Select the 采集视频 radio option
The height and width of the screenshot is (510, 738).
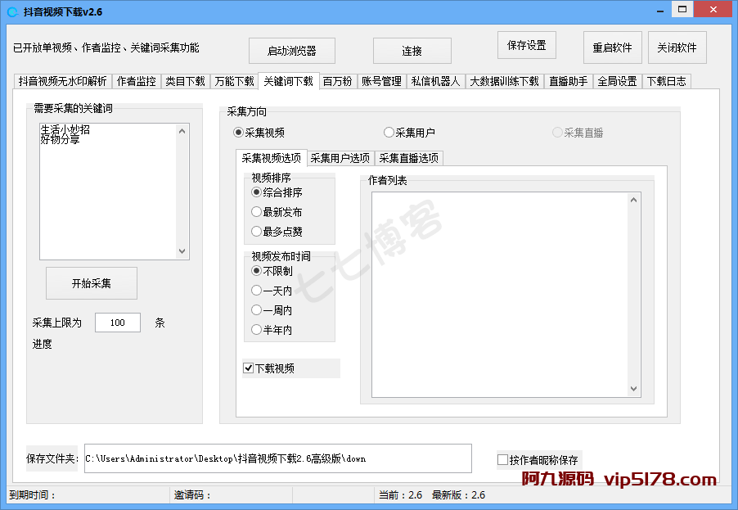(x=259, y=133)
